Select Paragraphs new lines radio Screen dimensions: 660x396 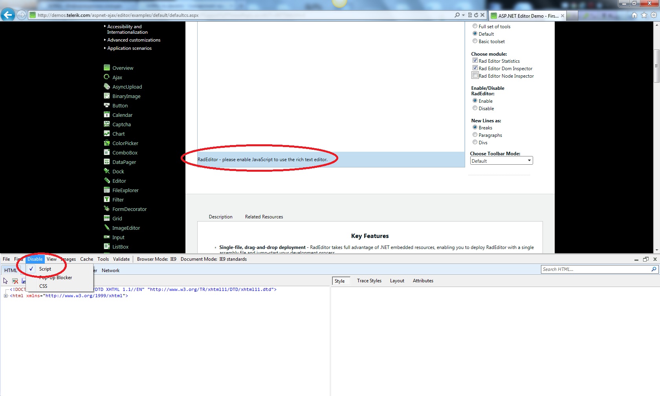pyautogui.click(x=475, y=135)
